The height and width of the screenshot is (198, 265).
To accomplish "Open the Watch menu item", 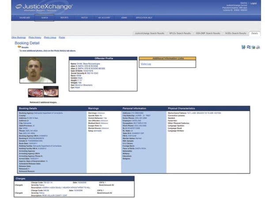I will (84, 18).
